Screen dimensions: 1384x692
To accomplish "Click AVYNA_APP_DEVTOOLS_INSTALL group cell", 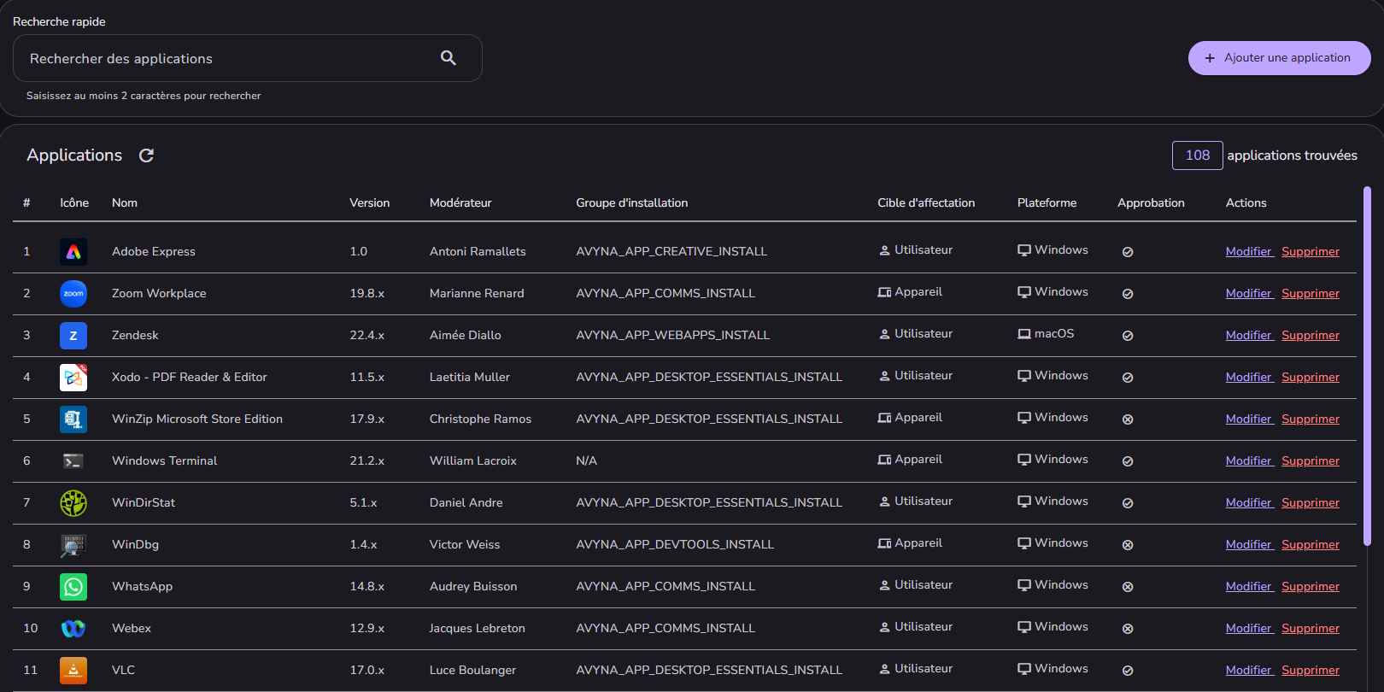I will 675,544.
